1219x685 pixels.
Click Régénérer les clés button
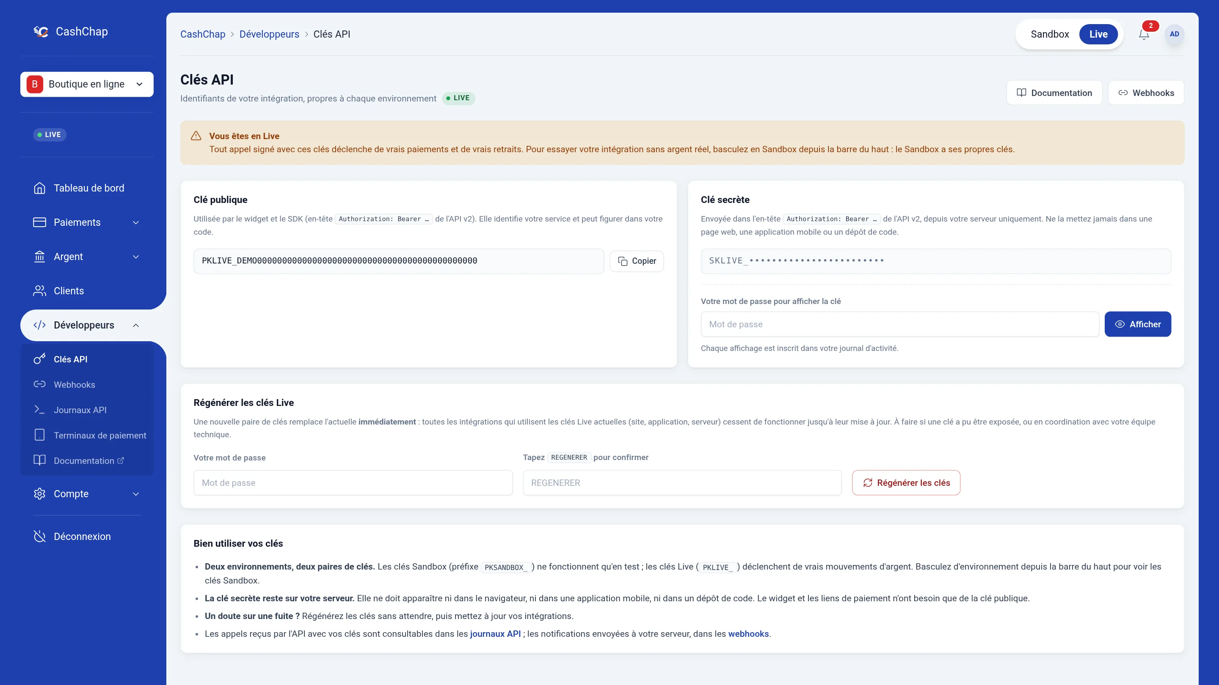(x=906, y=482)
